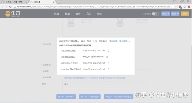
Task: Close the 牛刀云-小程序 tab
Action: [x=27, y=2]
